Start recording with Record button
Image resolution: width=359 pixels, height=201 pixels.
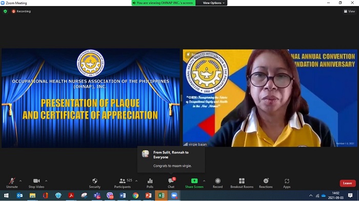coord(217,183)
